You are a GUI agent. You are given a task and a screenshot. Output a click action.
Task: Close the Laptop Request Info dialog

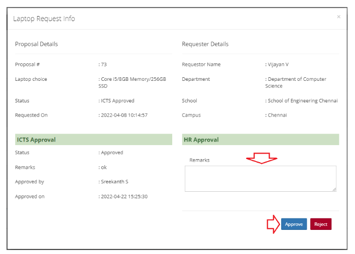pos(338,17)
